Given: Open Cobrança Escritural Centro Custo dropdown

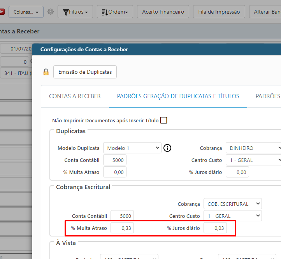Looking at the screenshot, I should [233, 216].
